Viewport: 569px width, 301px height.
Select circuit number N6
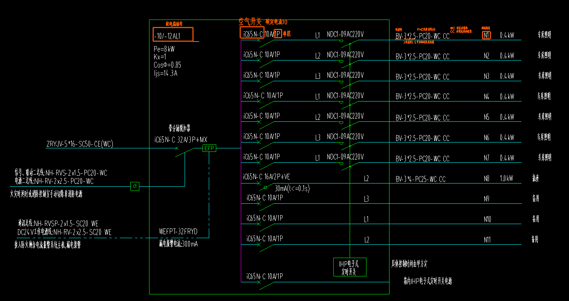[486, 137]
